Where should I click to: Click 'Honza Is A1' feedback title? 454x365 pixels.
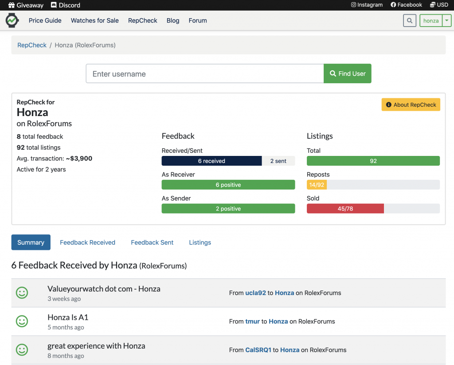click(x=68, y=317)
